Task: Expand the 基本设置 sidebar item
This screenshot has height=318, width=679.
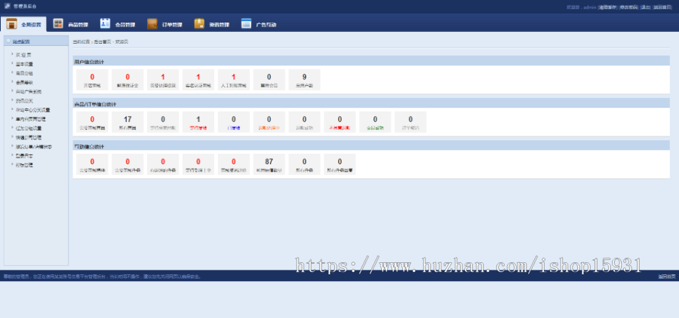Action: click(24, 64)
